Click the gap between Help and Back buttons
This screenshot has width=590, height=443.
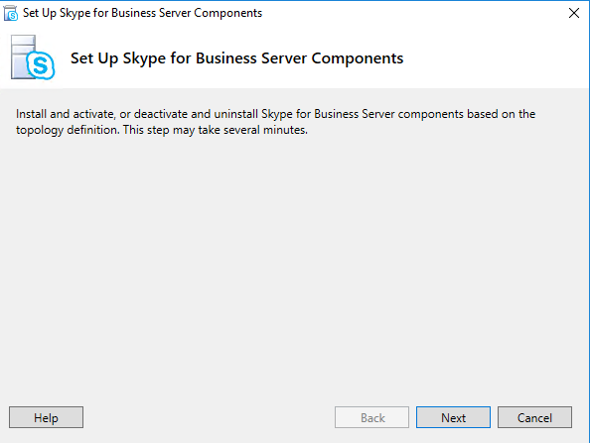click(x=209, y=417)
